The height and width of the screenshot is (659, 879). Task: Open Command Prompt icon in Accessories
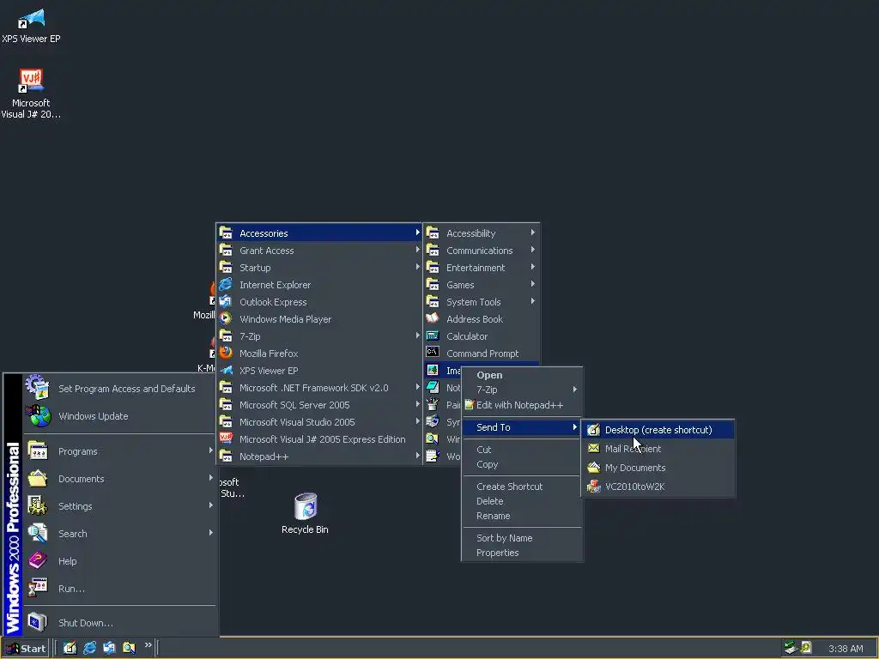433,353
